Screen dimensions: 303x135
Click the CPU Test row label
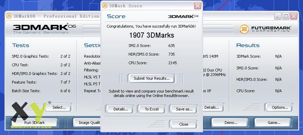[x=20, y=65]
